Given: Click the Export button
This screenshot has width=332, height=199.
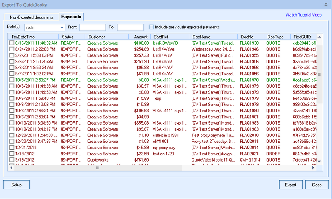Looking at the screenshot, I should point(290,185).
